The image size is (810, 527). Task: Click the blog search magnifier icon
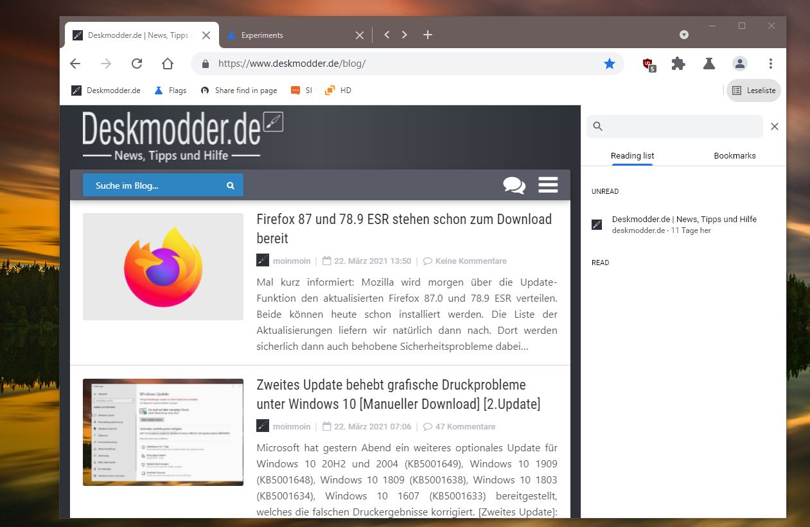coord(231,186)
